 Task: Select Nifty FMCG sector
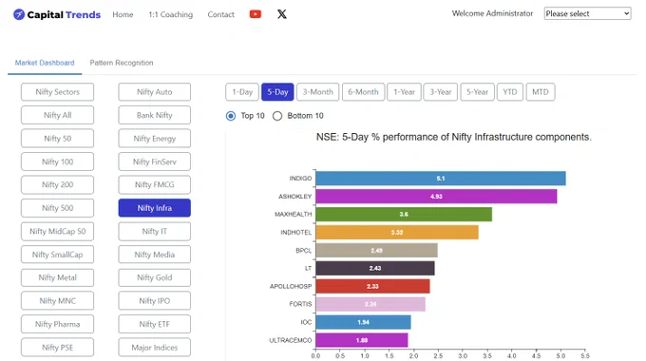coord(155,184)
